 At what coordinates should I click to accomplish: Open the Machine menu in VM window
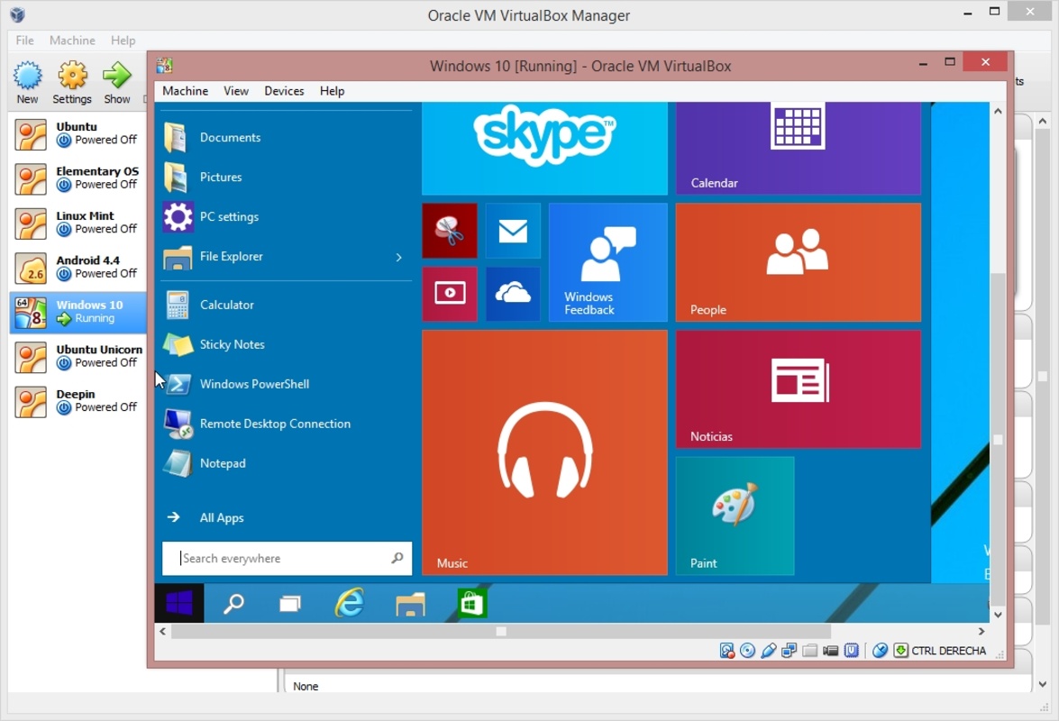pyautogui.click(x=185, y=91)
